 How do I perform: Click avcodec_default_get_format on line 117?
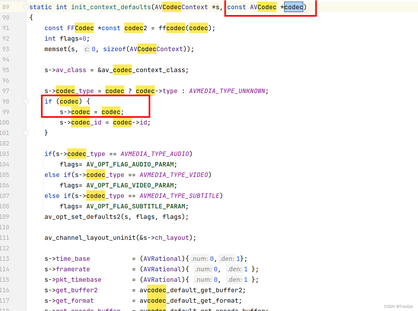point(189,301)
